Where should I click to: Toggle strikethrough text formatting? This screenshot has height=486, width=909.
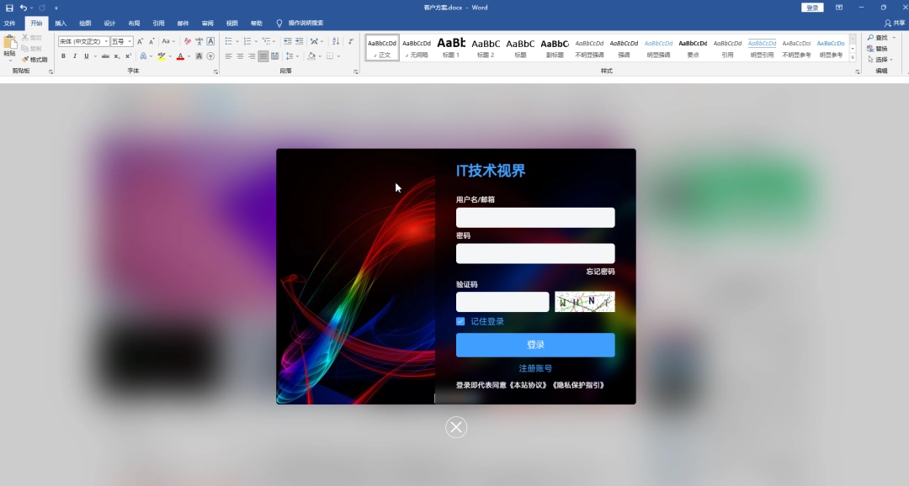click(x=105, y=56)
